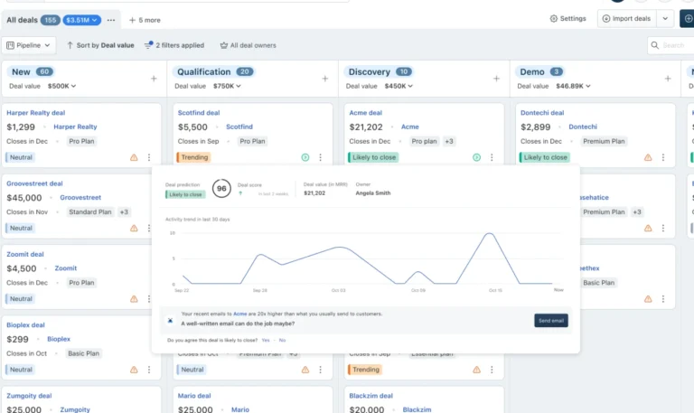Open the All deals tab

pyautogui.click(x=22, y=20)
